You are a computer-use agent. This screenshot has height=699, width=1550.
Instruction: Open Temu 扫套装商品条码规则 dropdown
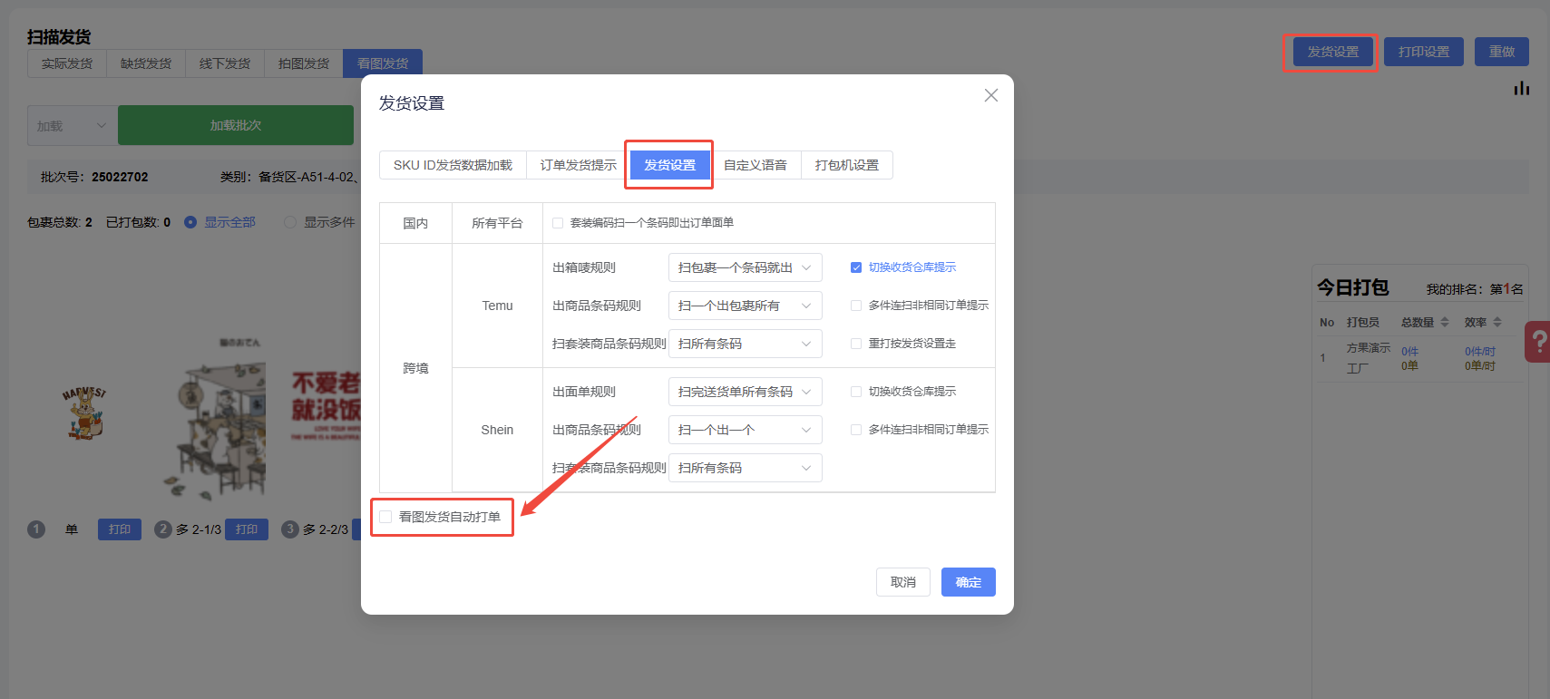pos(745,344)
